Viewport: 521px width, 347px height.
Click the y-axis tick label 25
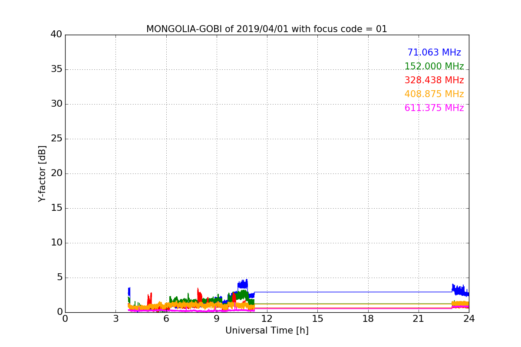tap(57, 139)
